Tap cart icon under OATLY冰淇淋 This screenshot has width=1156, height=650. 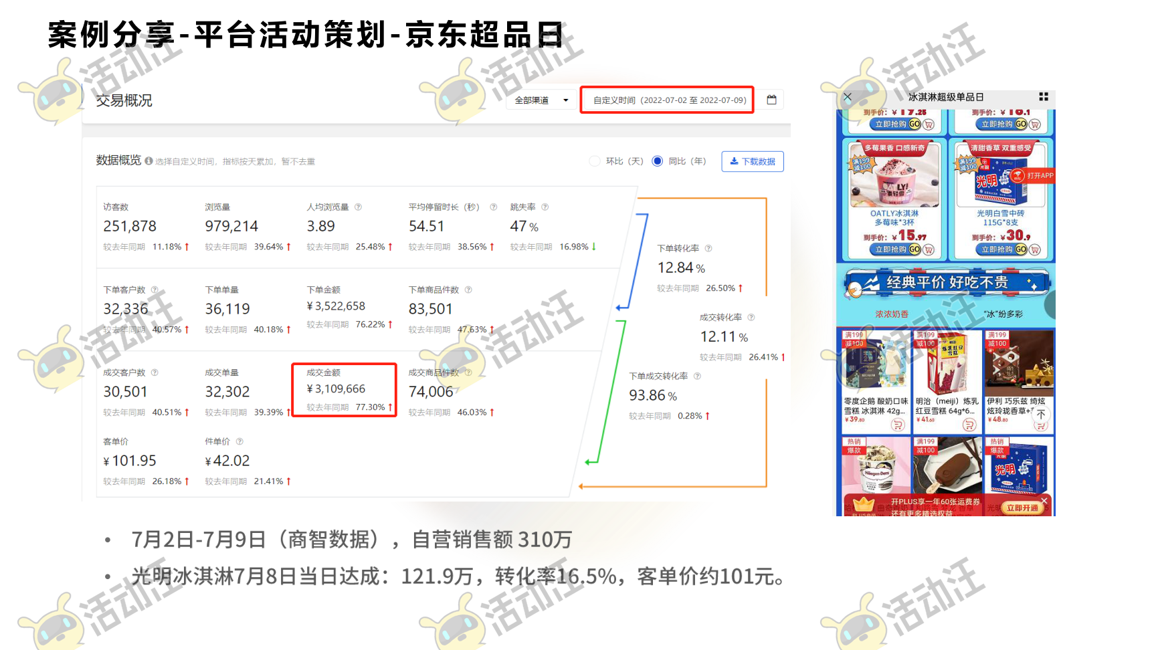[929, 249]
